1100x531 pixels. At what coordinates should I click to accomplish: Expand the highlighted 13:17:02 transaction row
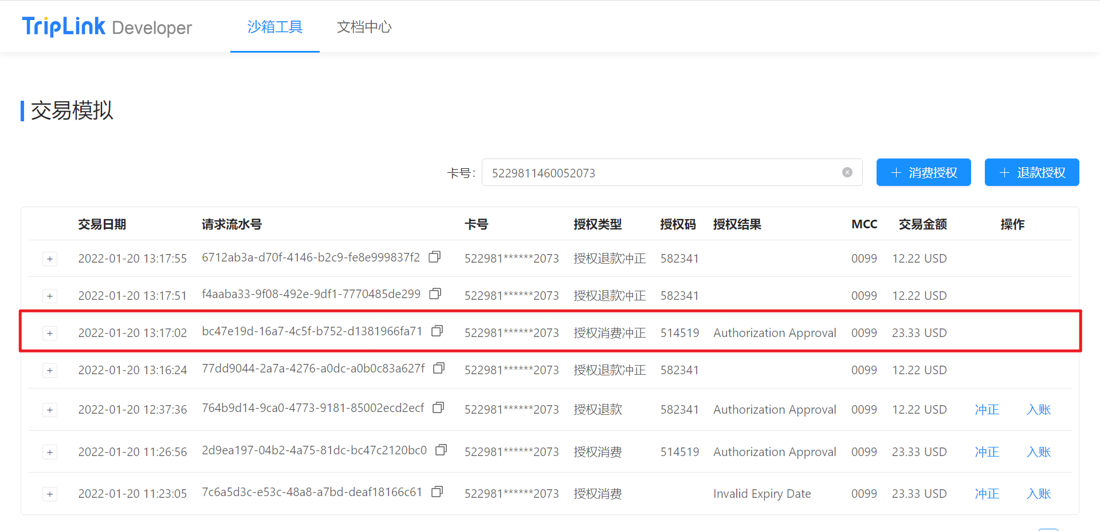pos(50,334)
